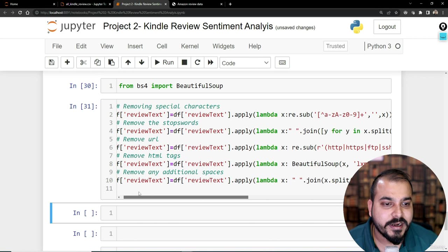Click the '# Remove the stopswords' comment

[x=157, y=123]
